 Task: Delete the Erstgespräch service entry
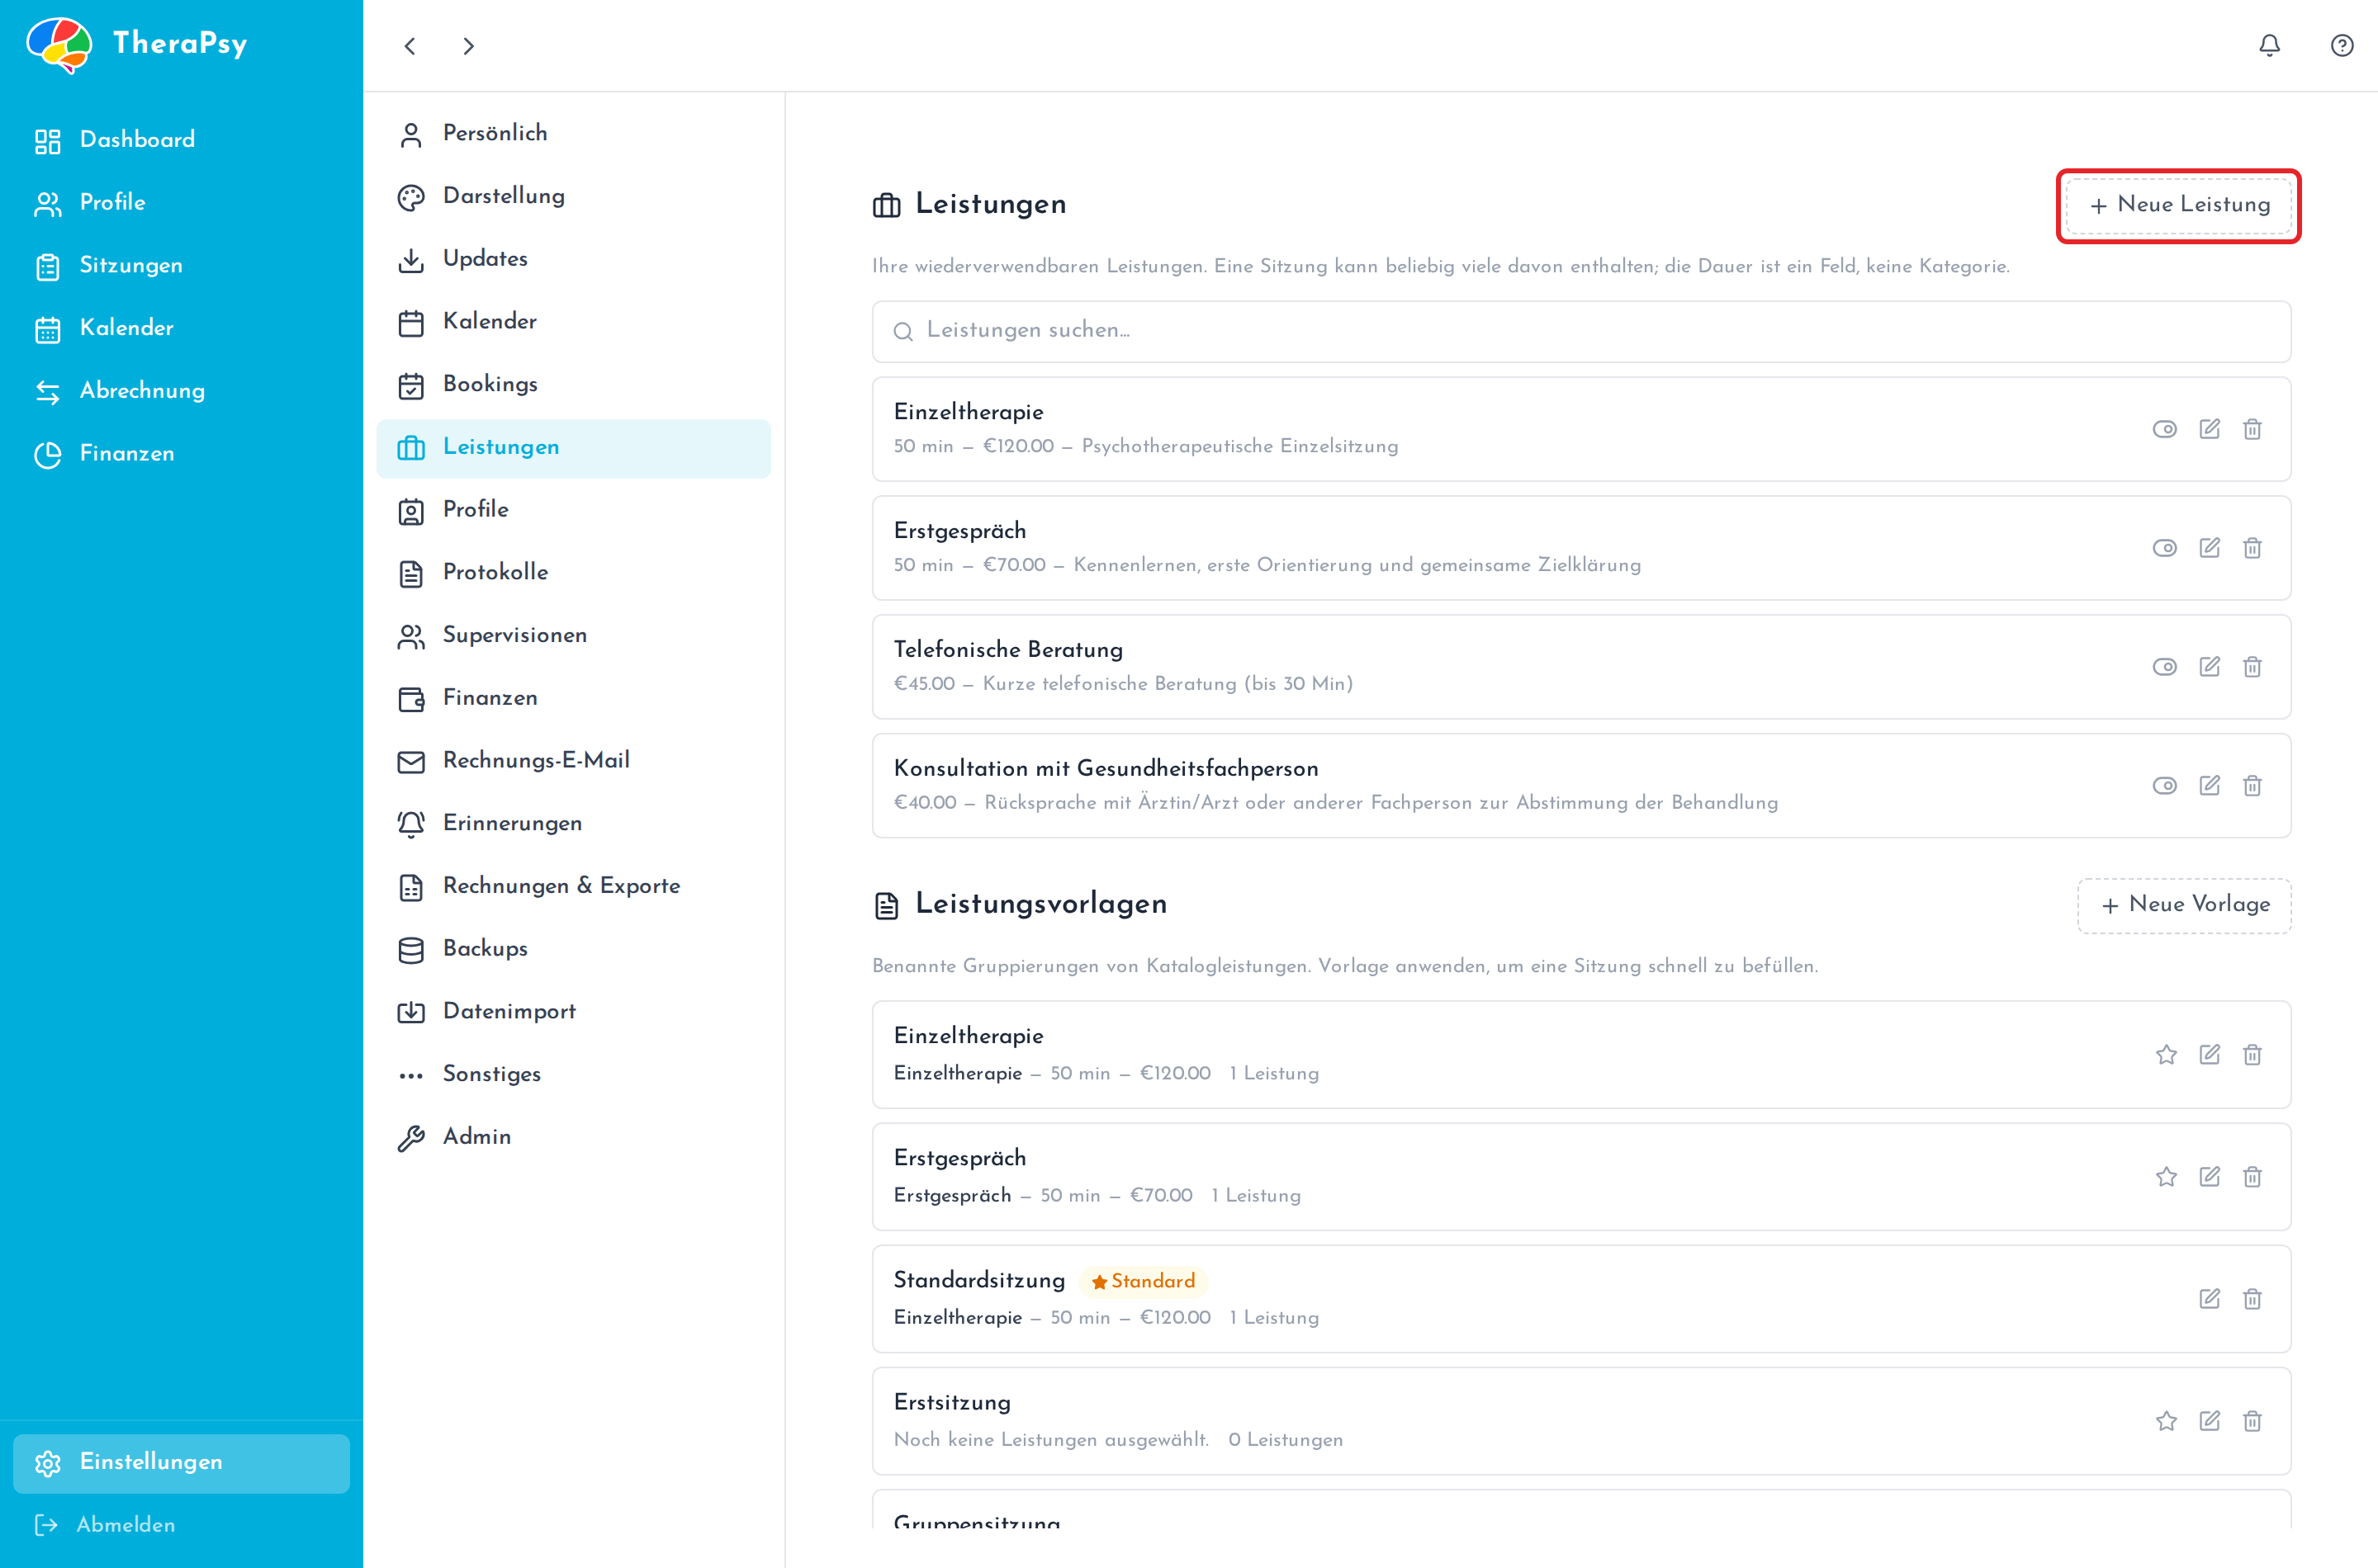(x=2252, y=548)
